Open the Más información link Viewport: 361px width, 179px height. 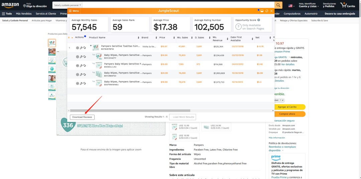(x=277, y=138)
